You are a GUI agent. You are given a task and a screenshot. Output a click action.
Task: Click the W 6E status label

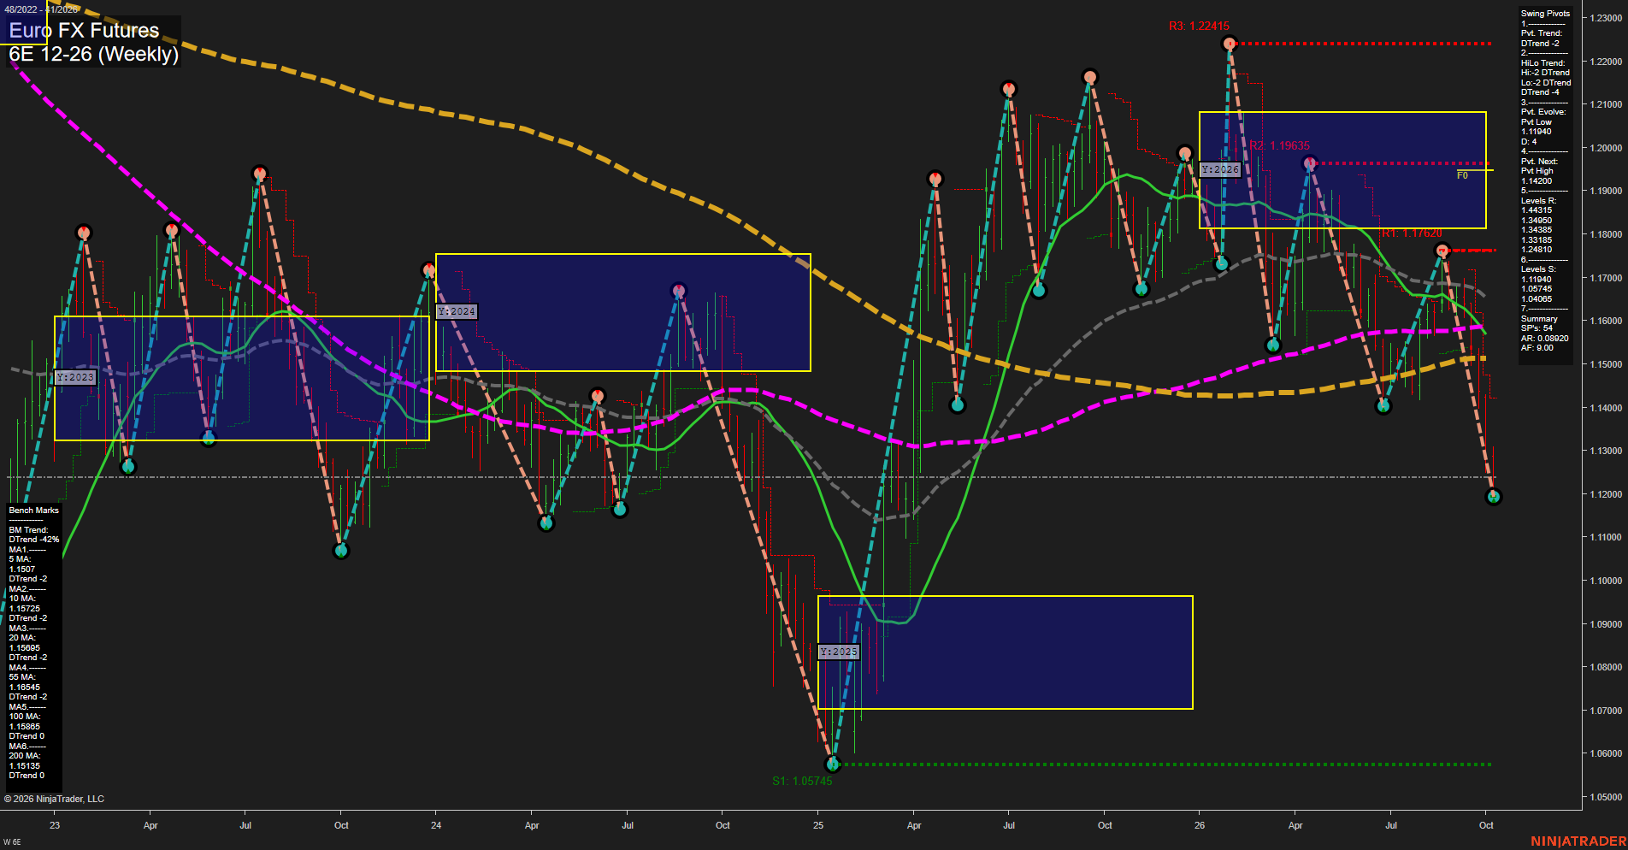click(12, 842)
